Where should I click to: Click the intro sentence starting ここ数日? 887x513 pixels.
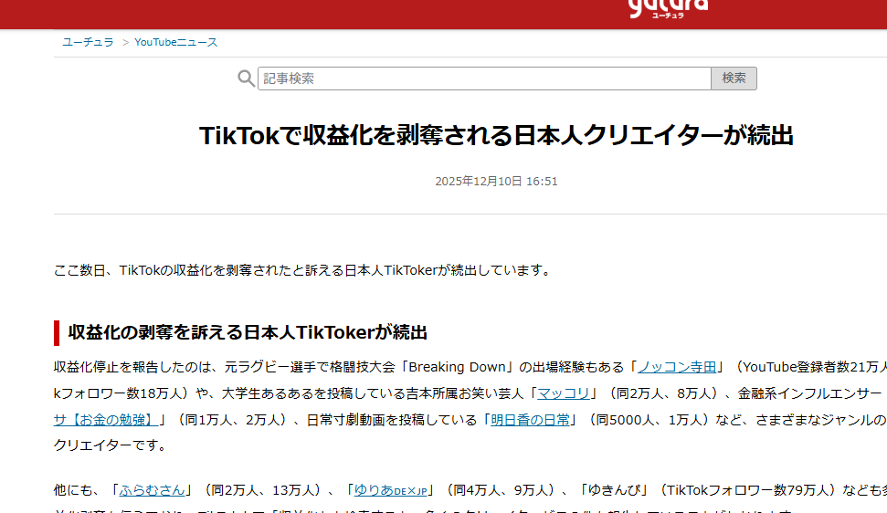pos(304,270)
